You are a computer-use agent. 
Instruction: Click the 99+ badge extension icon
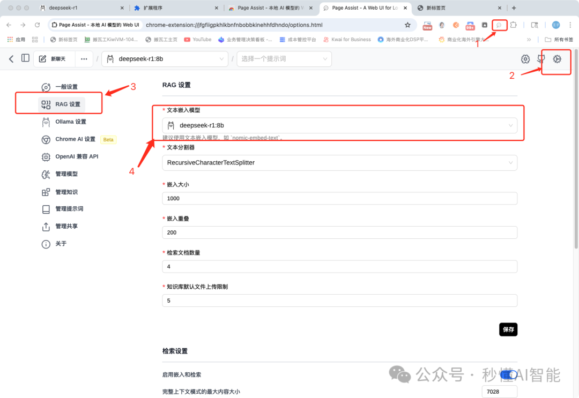coord(470,26)
